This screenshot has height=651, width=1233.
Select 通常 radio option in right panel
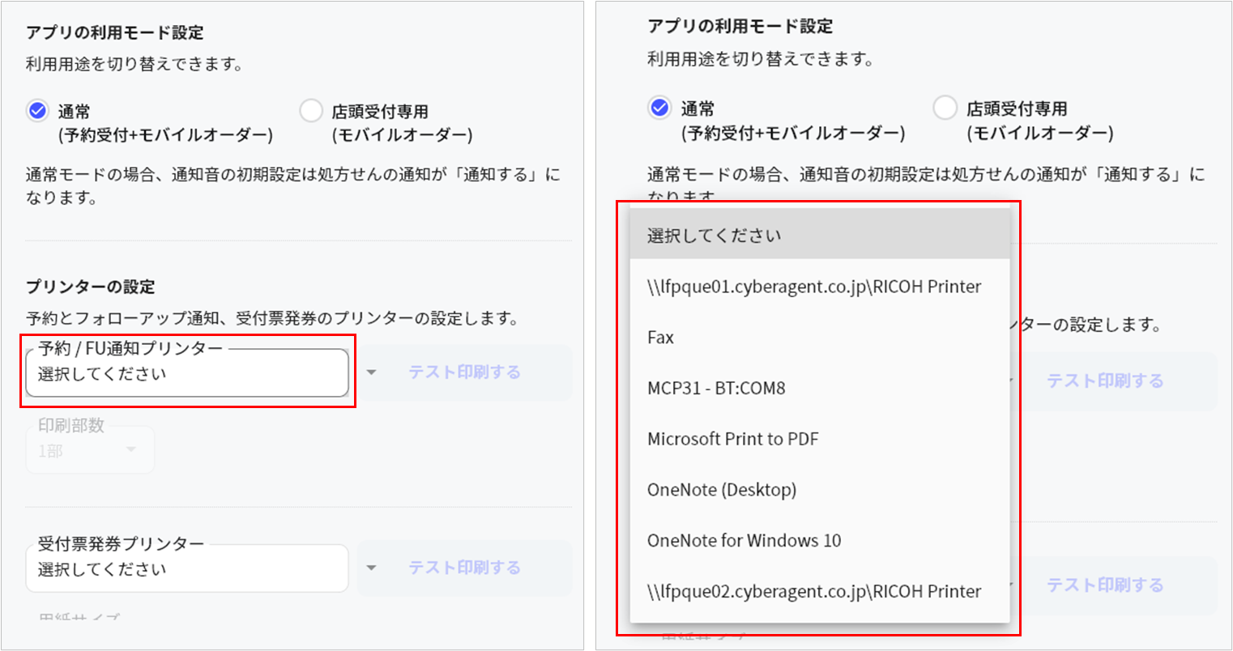click(x=659, y=108)
